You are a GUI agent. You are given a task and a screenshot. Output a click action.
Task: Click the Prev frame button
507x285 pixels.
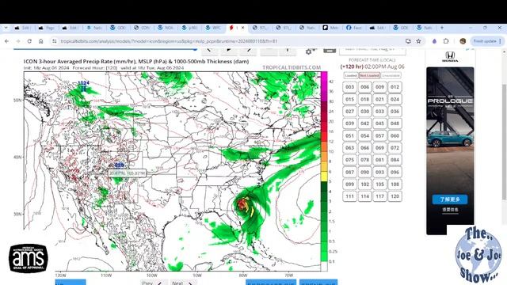click(154, 283)
